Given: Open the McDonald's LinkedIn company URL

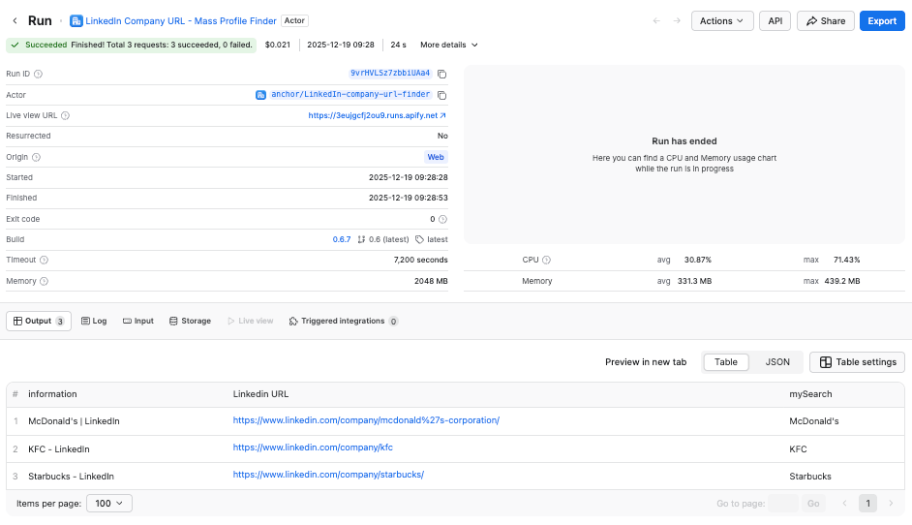Looking at the screenshot, I should (366, 420).
